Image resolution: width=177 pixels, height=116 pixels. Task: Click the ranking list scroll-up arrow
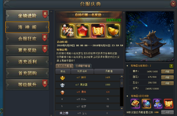point(122,77)
